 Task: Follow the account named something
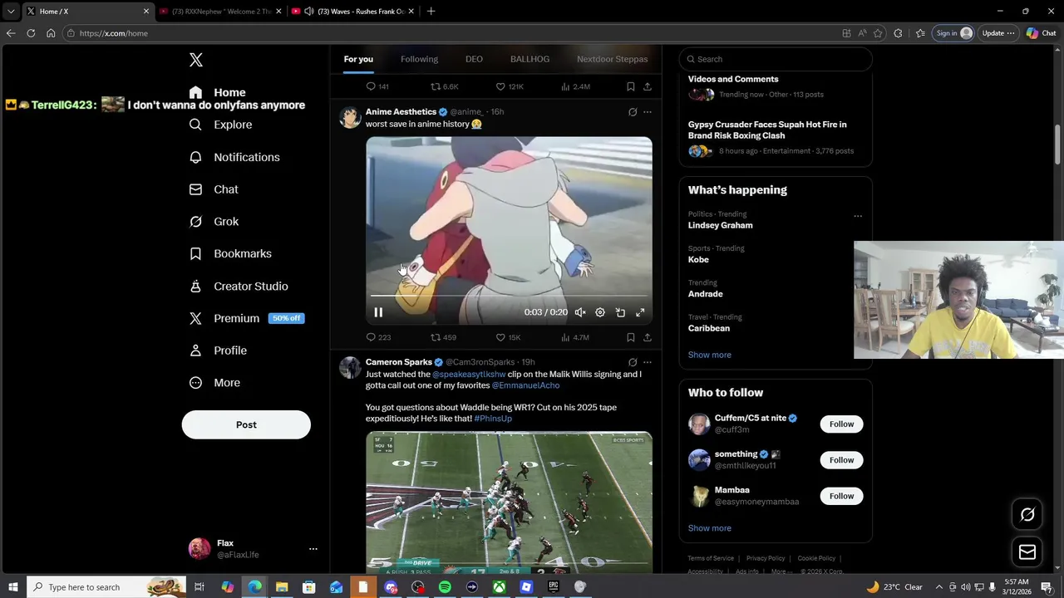pyautogui.click(x=841, y=460)
